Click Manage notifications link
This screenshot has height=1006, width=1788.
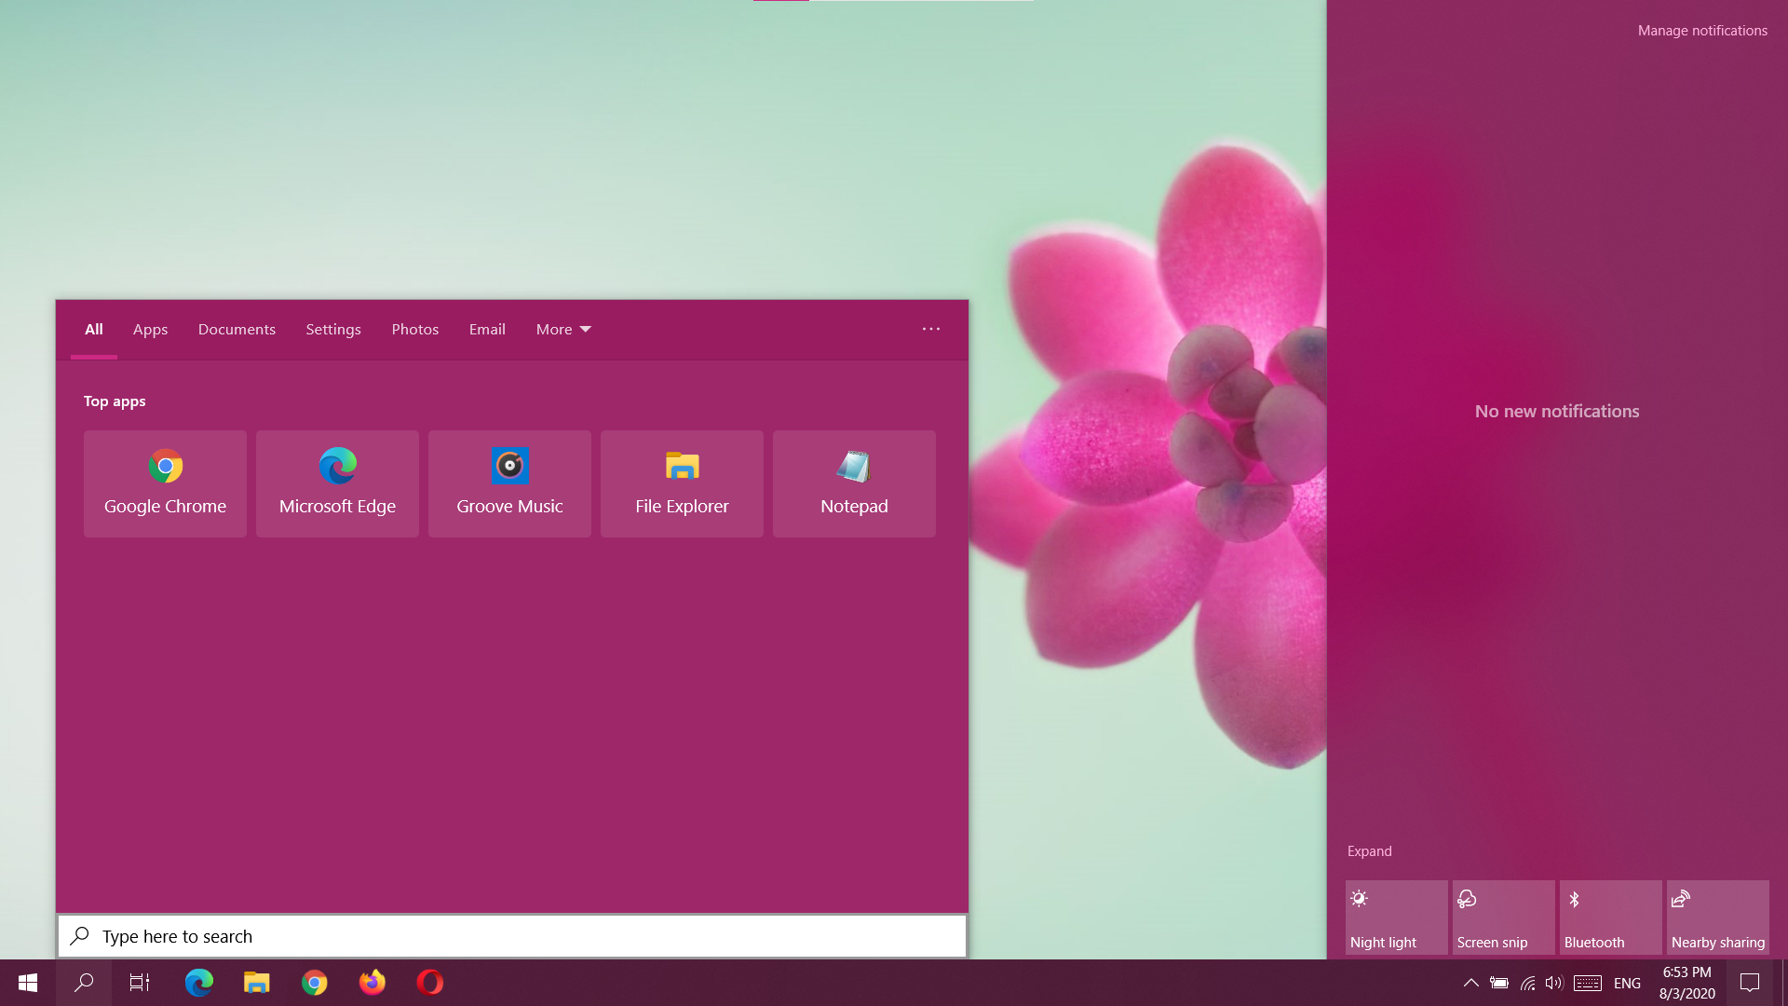click(1701, 31)
